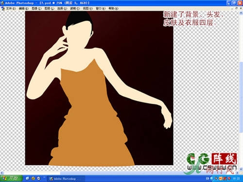Click the left arrow of horizontal scrollbar
This screenshot has height=182, width=243.
pos(1,173)
